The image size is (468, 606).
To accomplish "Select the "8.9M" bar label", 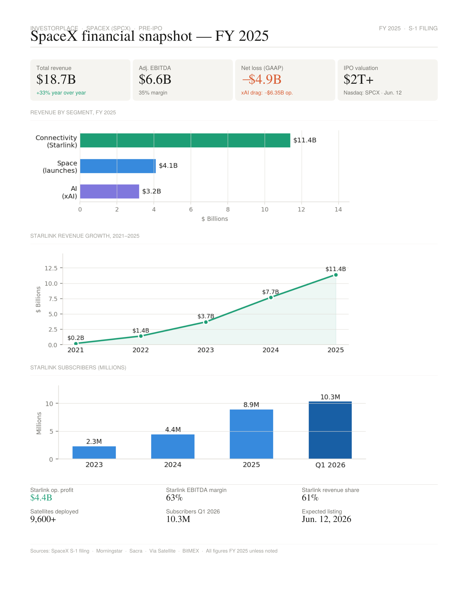I will coord(251,405).
